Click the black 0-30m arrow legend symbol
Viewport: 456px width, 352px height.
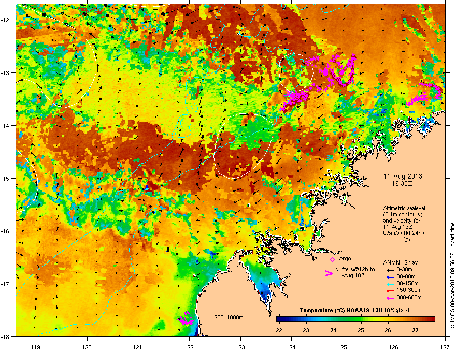coord(390,270)
